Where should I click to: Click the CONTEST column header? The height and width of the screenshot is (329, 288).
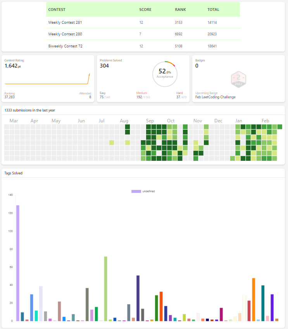tap(57, 9)
